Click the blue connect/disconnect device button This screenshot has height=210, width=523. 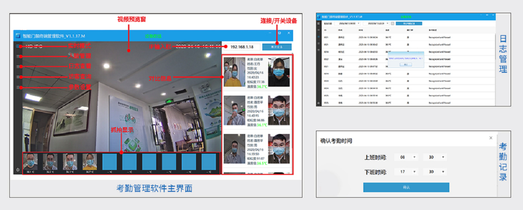[x=277, y=47]
